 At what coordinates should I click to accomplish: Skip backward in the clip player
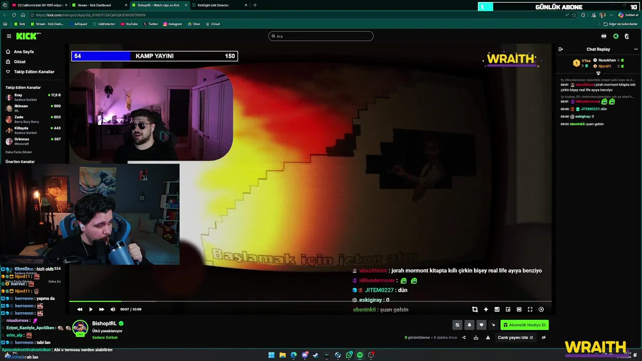(79, 309)
